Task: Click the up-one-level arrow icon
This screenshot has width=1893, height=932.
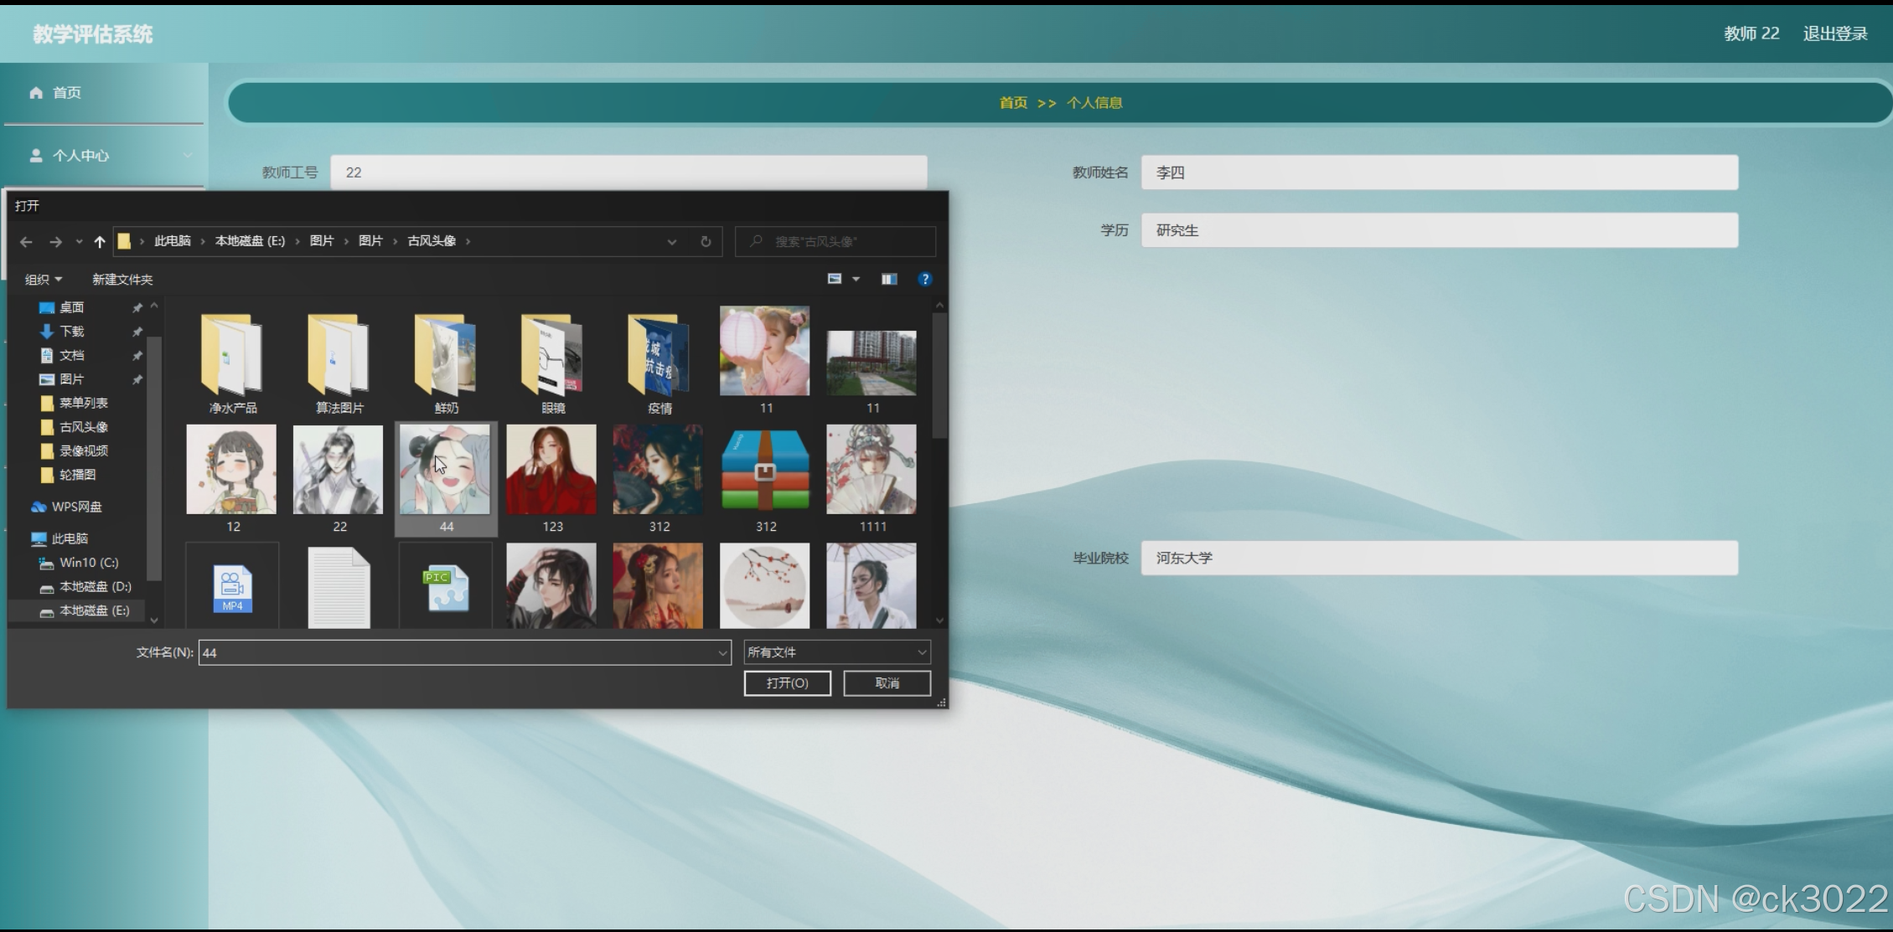Action: (x=100, y=242)
